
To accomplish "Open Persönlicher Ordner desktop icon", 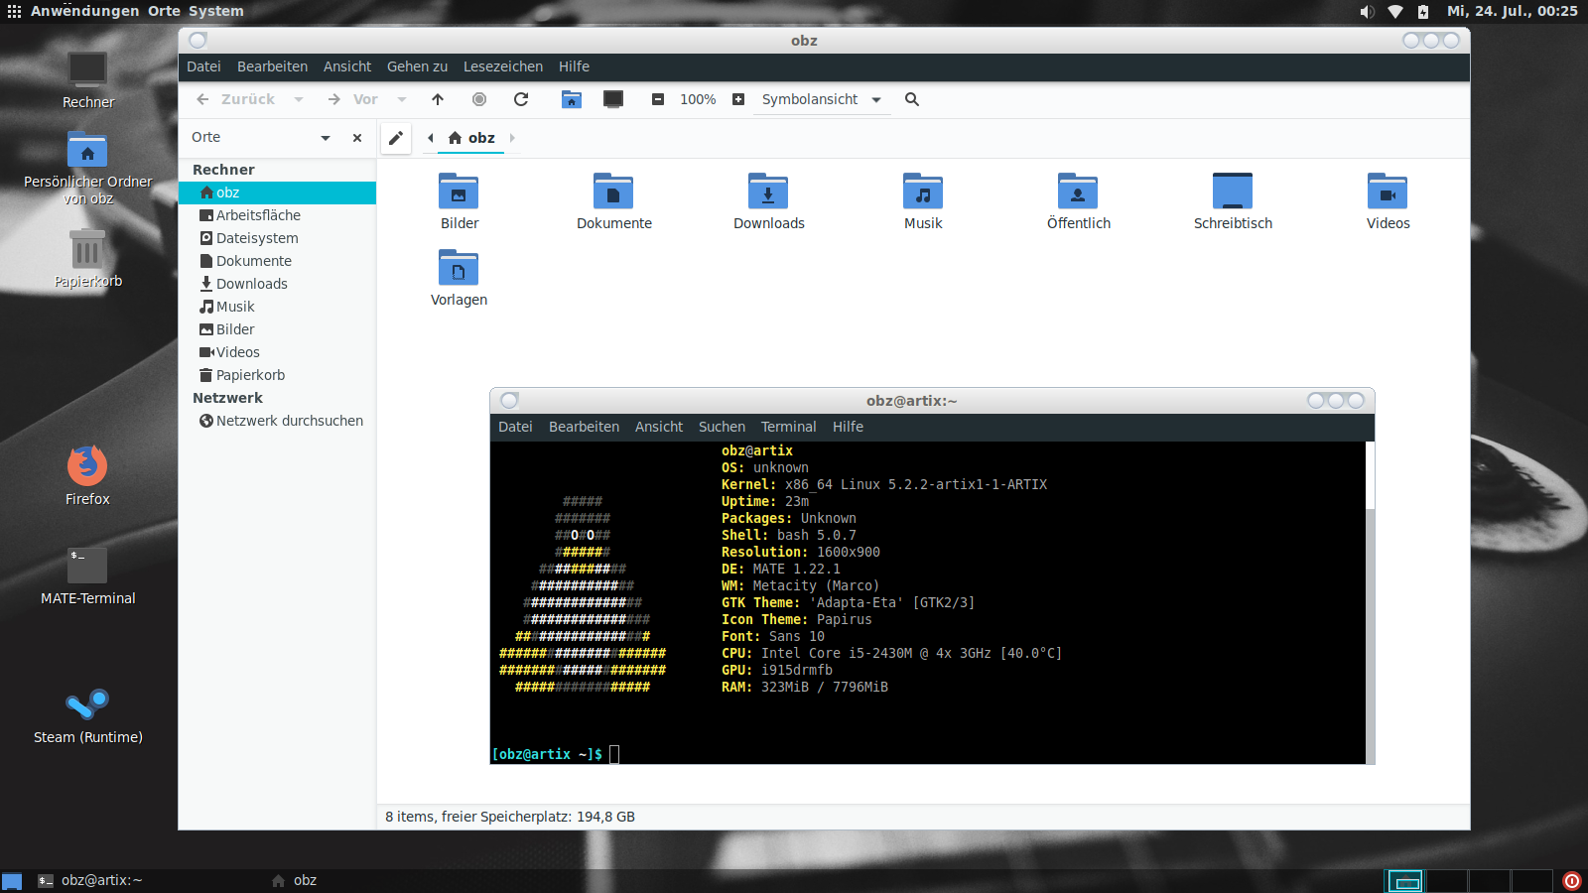I will 87,151.
